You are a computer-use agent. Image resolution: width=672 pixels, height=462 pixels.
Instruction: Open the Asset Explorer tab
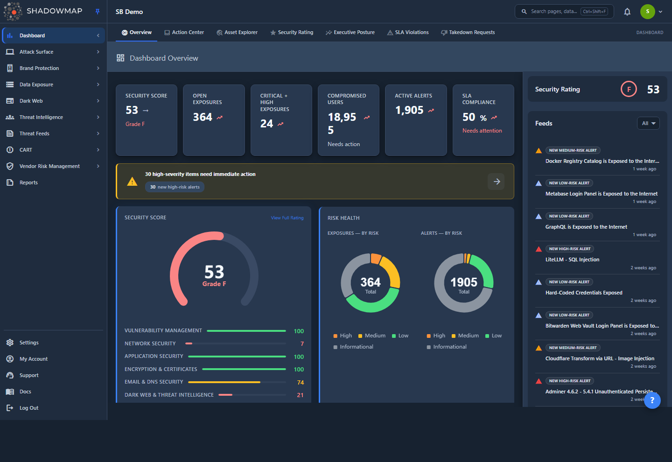click(x=237, y=33)
